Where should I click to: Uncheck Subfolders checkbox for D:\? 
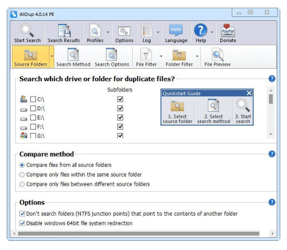[x=120, y=108]
